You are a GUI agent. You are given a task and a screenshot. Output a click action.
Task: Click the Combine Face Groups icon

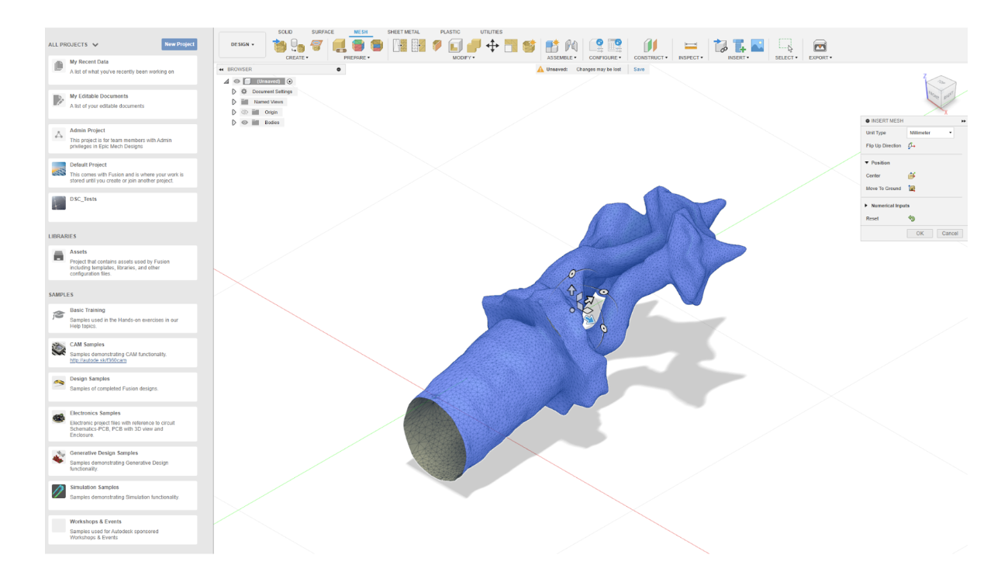[x=377, y=46]
